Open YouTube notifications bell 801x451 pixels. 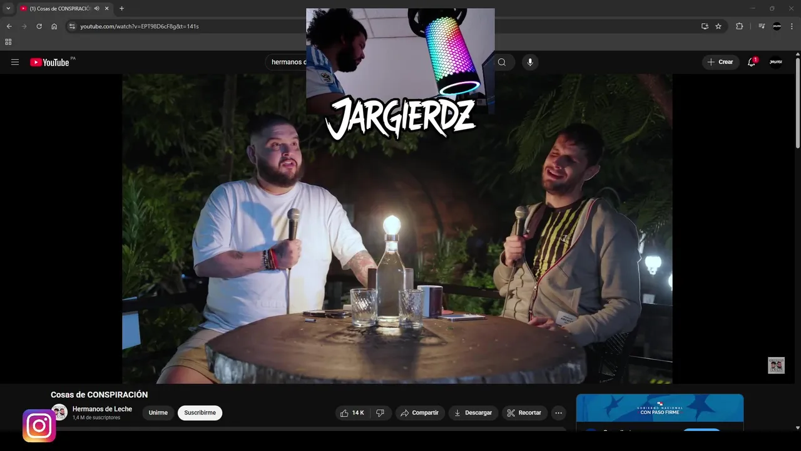click(752, 62)
